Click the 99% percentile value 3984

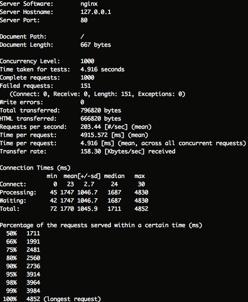[33, 291]
